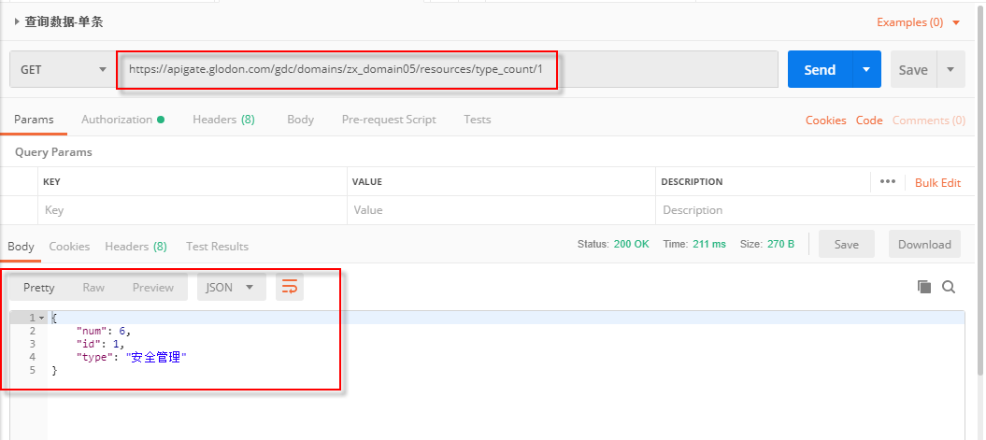This screenshot has height=440, width=986.
Task: Open search in response body
Action: click(949, 287)
